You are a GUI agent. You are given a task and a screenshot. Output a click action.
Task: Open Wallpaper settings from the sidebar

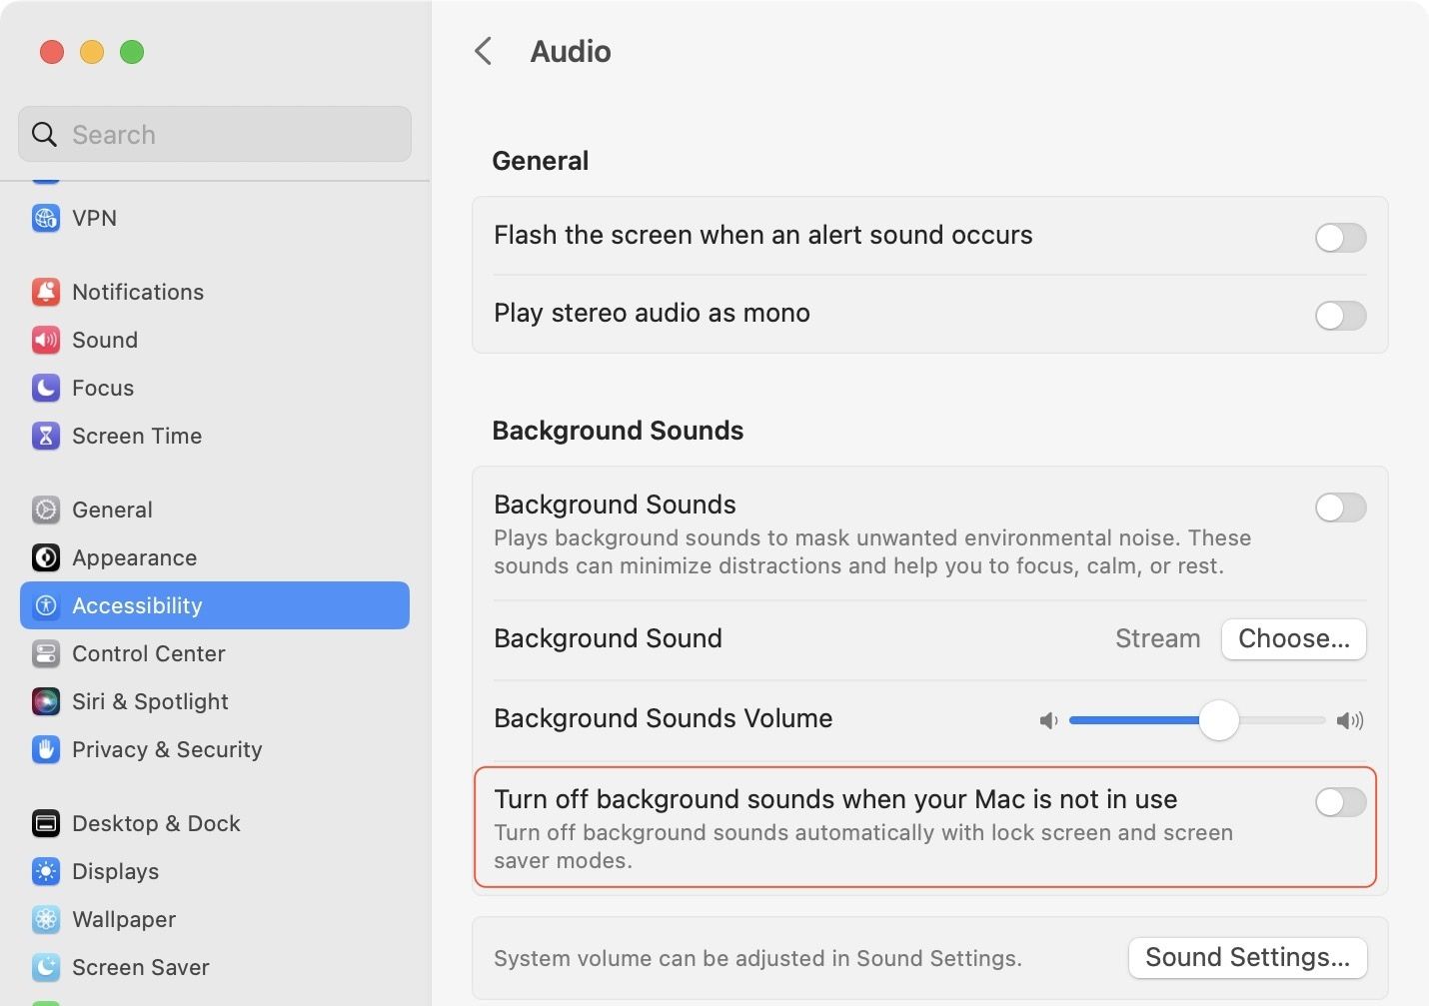(x=124, y=919)
